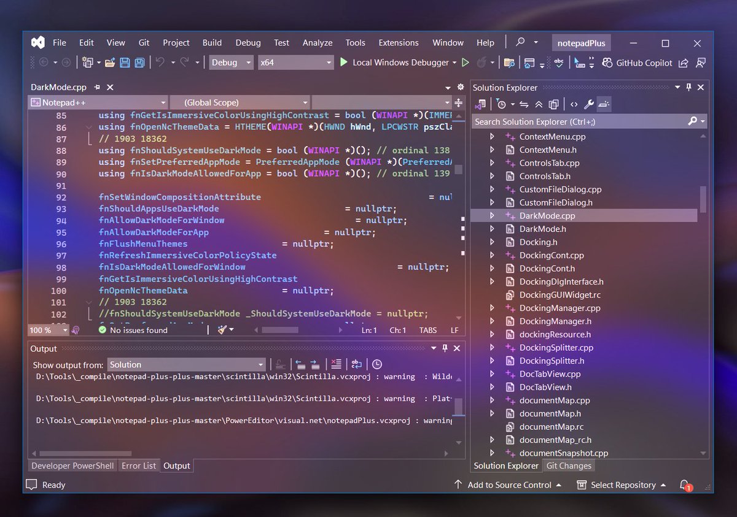Screen dimensions: 737x517
Task: Open Find in Files icon
Action: click(509, 63)
